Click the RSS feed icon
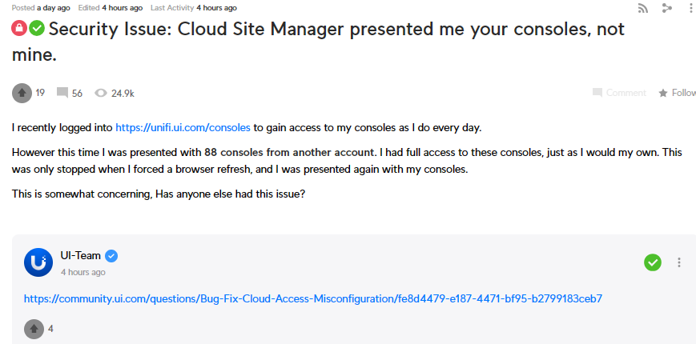 642,8
